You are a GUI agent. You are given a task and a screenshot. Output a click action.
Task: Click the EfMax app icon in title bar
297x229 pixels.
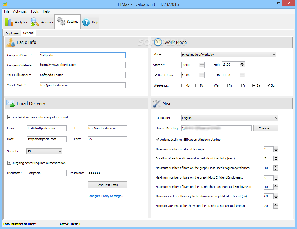tap(5, 4)
